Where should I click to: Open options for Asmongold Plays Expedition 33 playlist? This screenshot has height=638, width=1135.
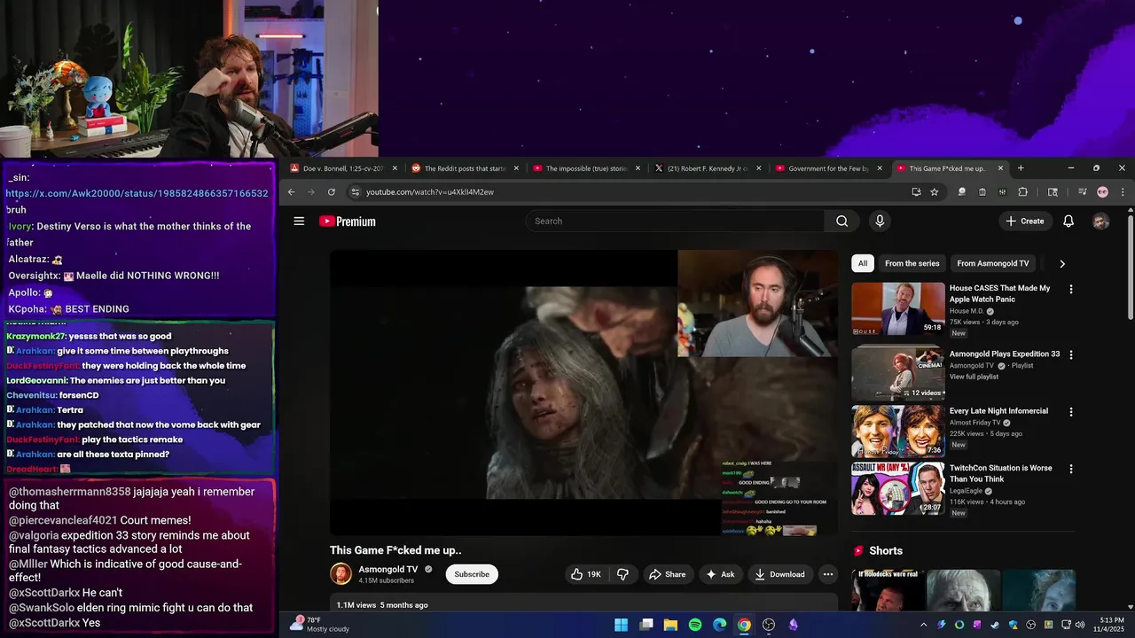point(1070,354)
